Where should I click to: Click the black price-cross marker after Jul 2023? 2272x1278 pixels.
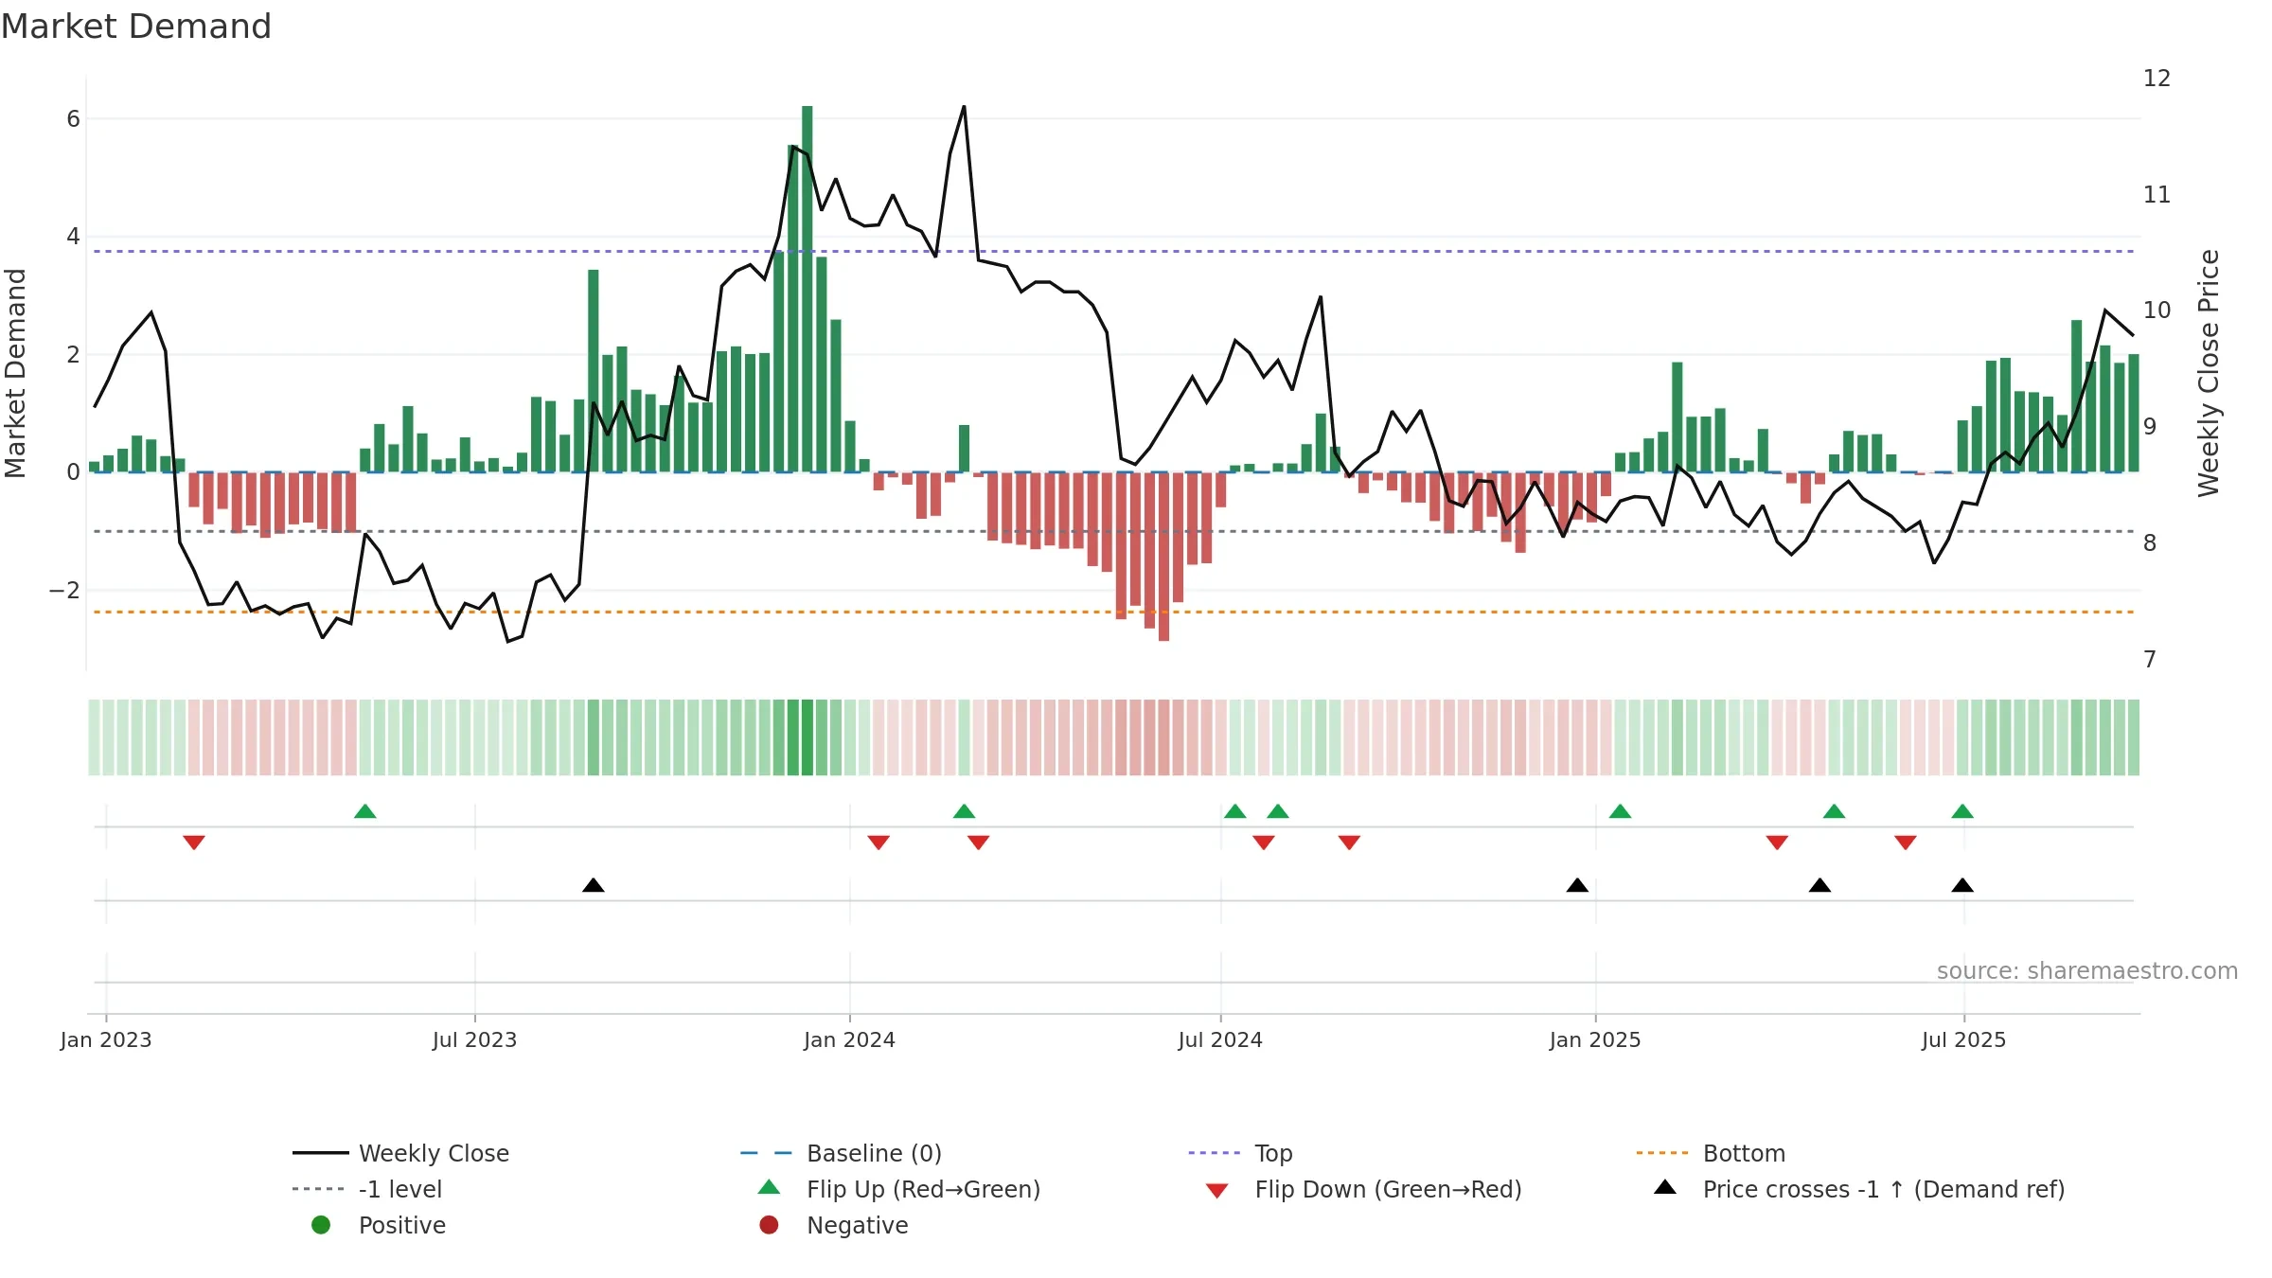(594, 885)
